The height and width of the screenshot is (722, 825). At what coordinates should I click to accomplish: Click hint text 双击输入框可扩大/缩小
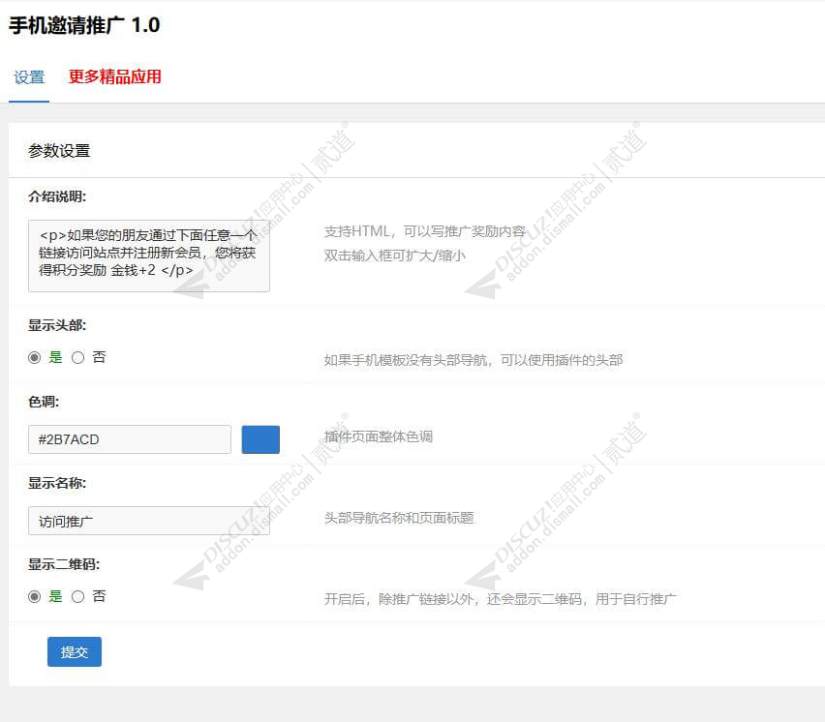pos(395,256)
